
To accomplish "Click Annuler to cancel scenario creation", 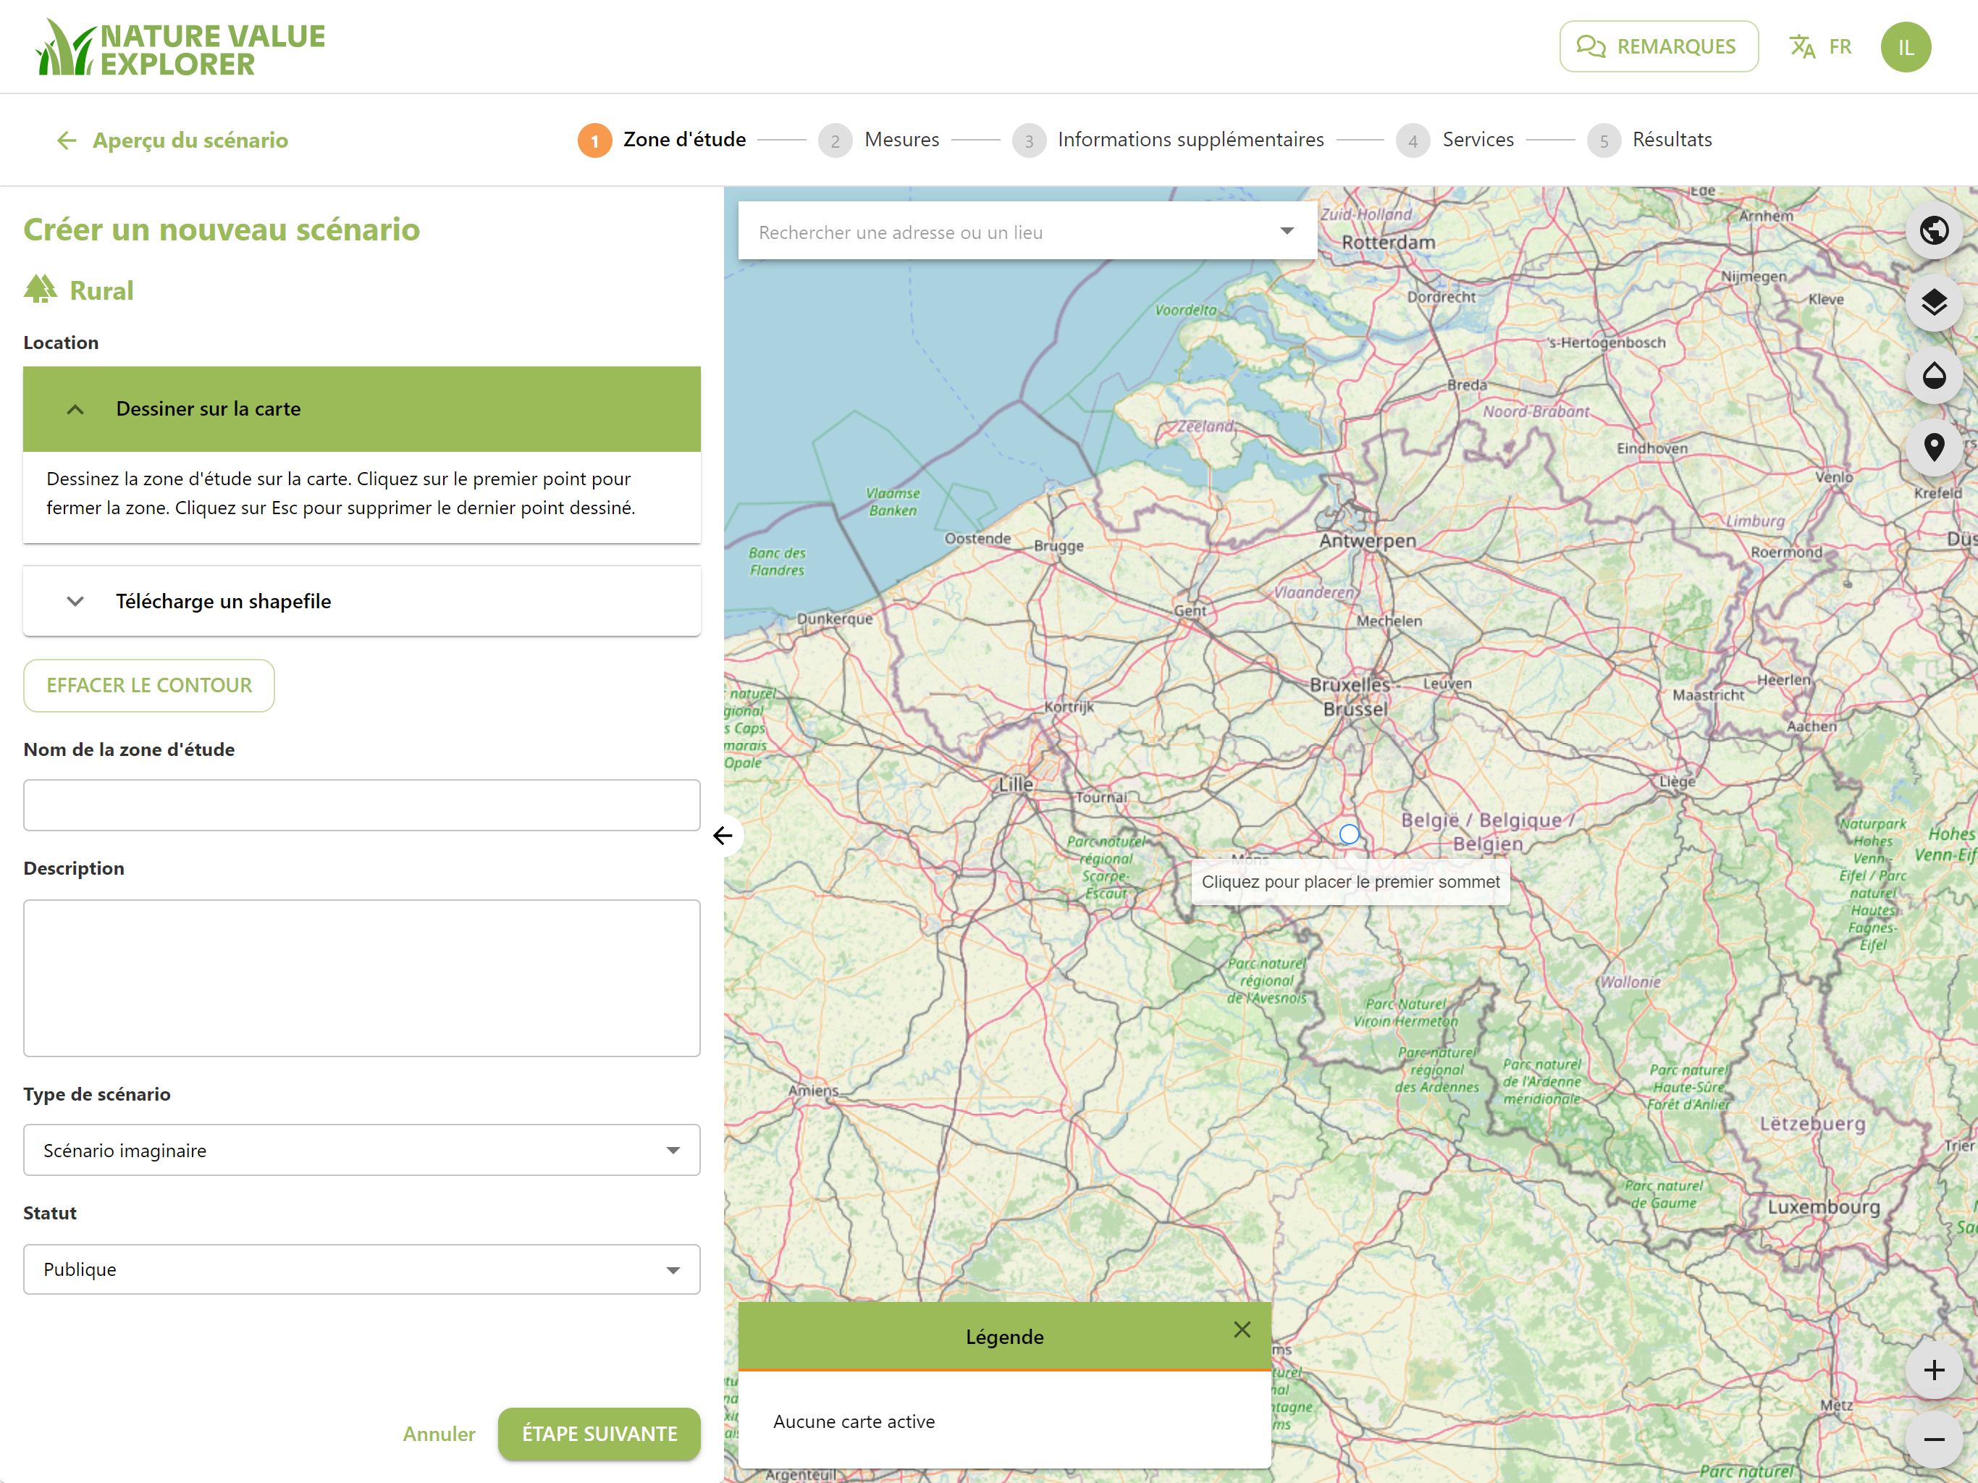I will pyautogui.click(x=439, y=1434).
